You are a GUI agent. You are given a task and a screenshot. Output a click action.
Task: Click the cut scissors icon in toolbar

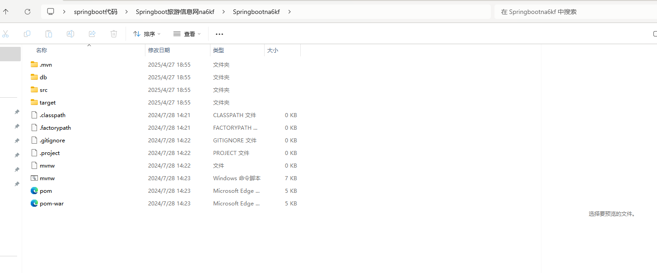tap(5, 34)
